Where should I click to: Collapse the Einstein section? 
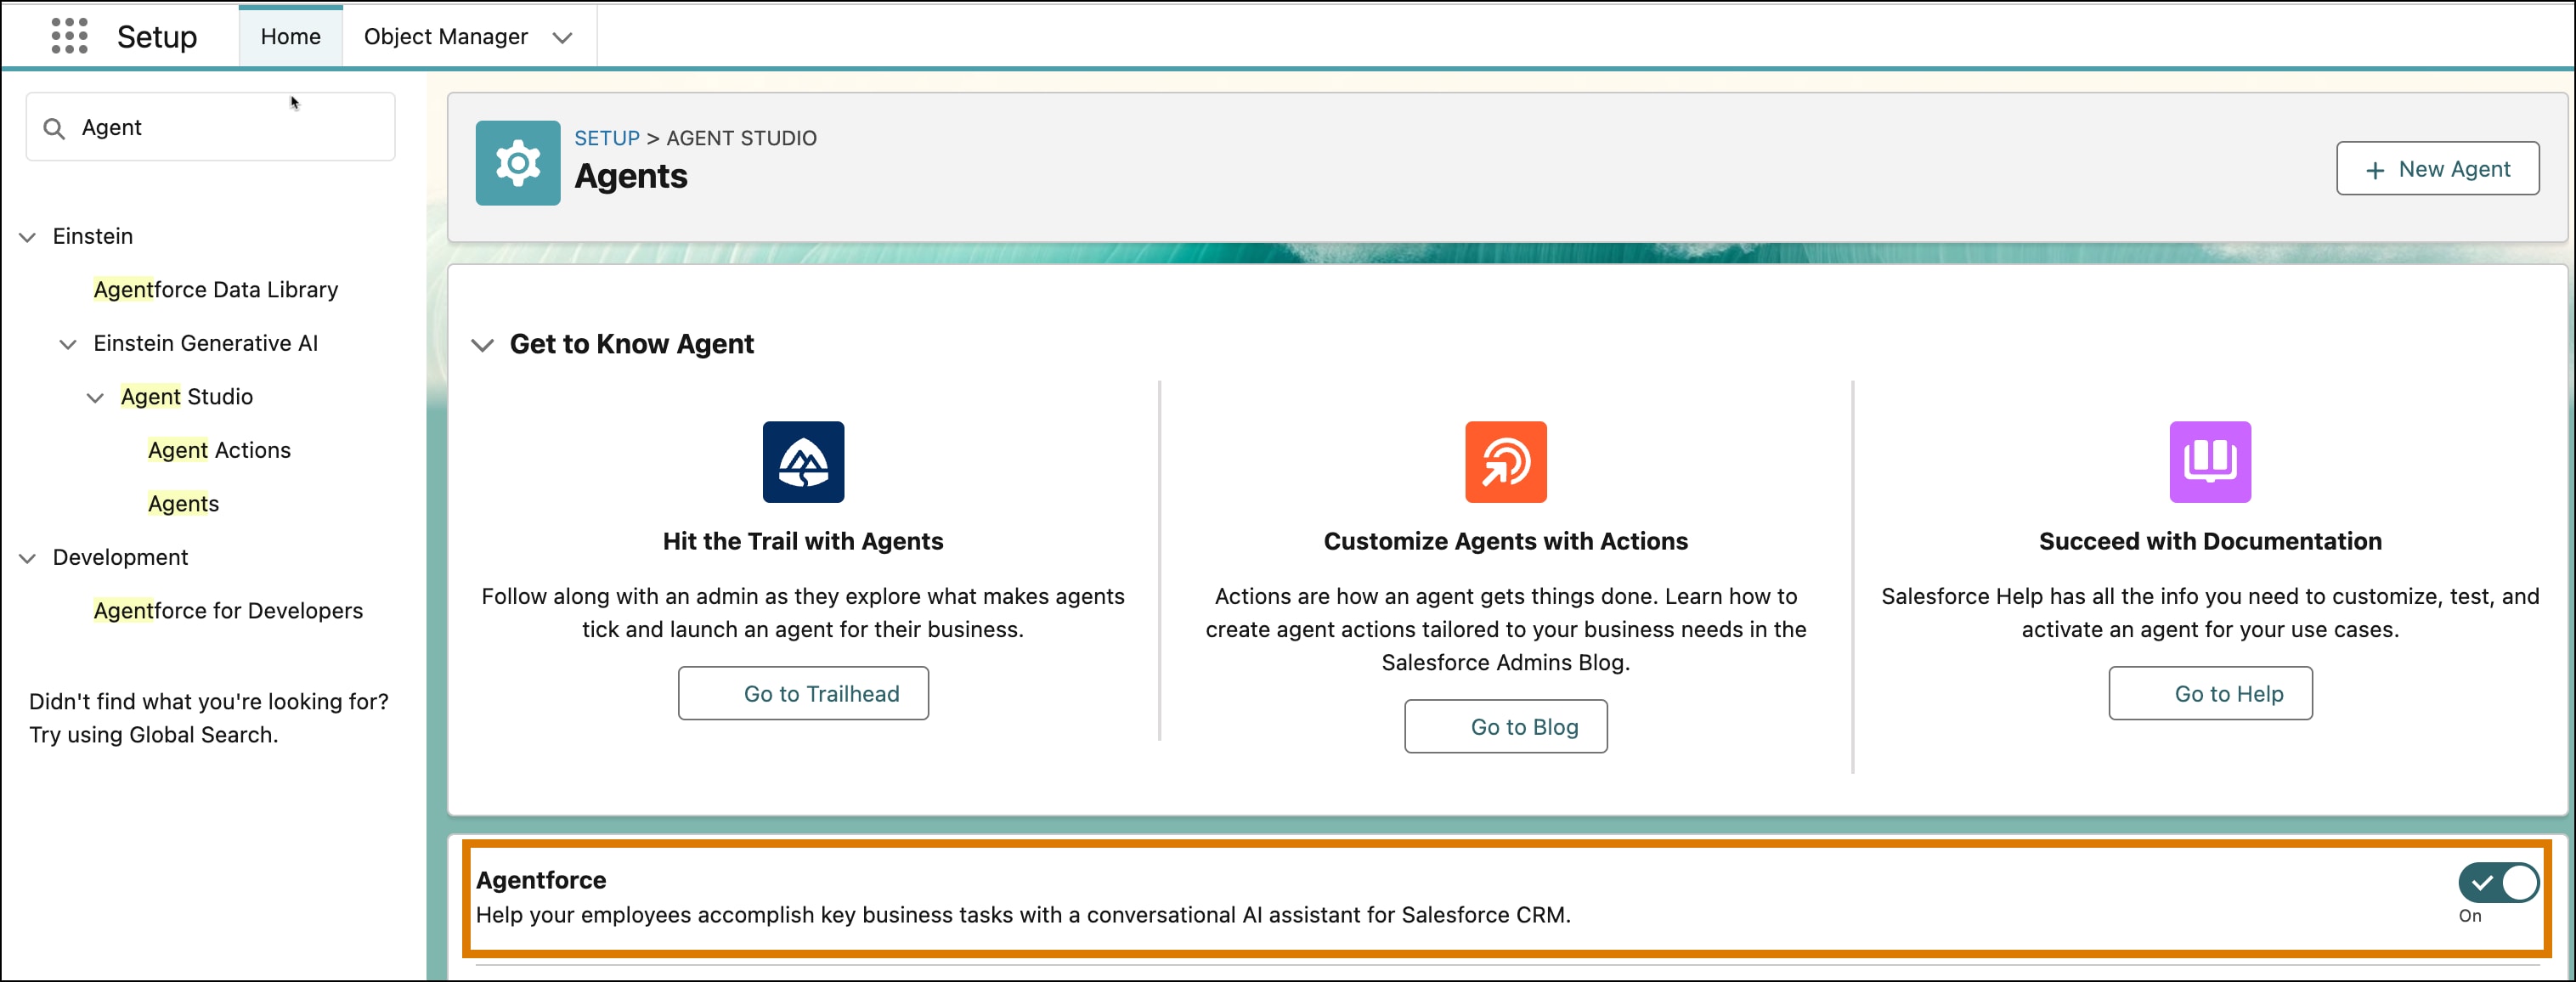(28, 237)
